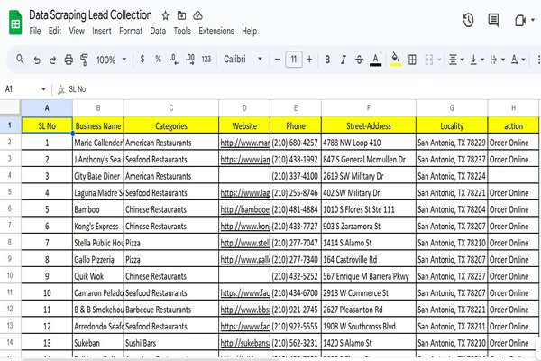The image size is (541, 361).
Task: Select the paint format tool
Action: coord(84,60)
